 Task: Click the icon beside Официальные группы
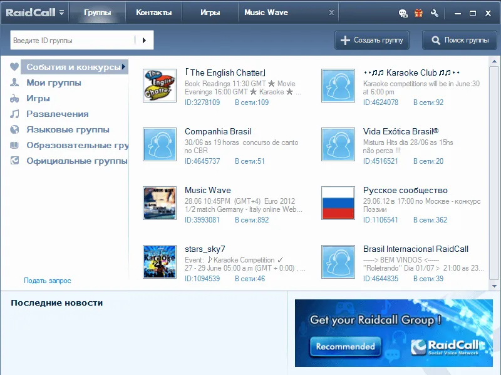[14, 161]
